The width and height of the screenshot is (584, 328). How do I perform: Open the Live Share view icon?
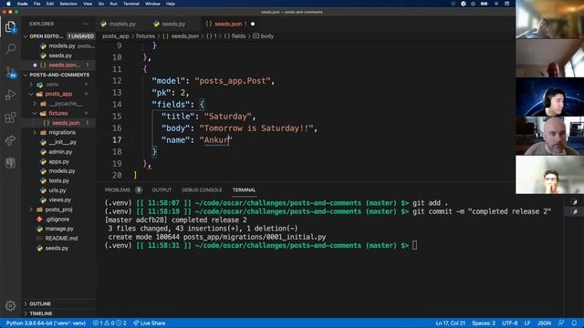10,140
